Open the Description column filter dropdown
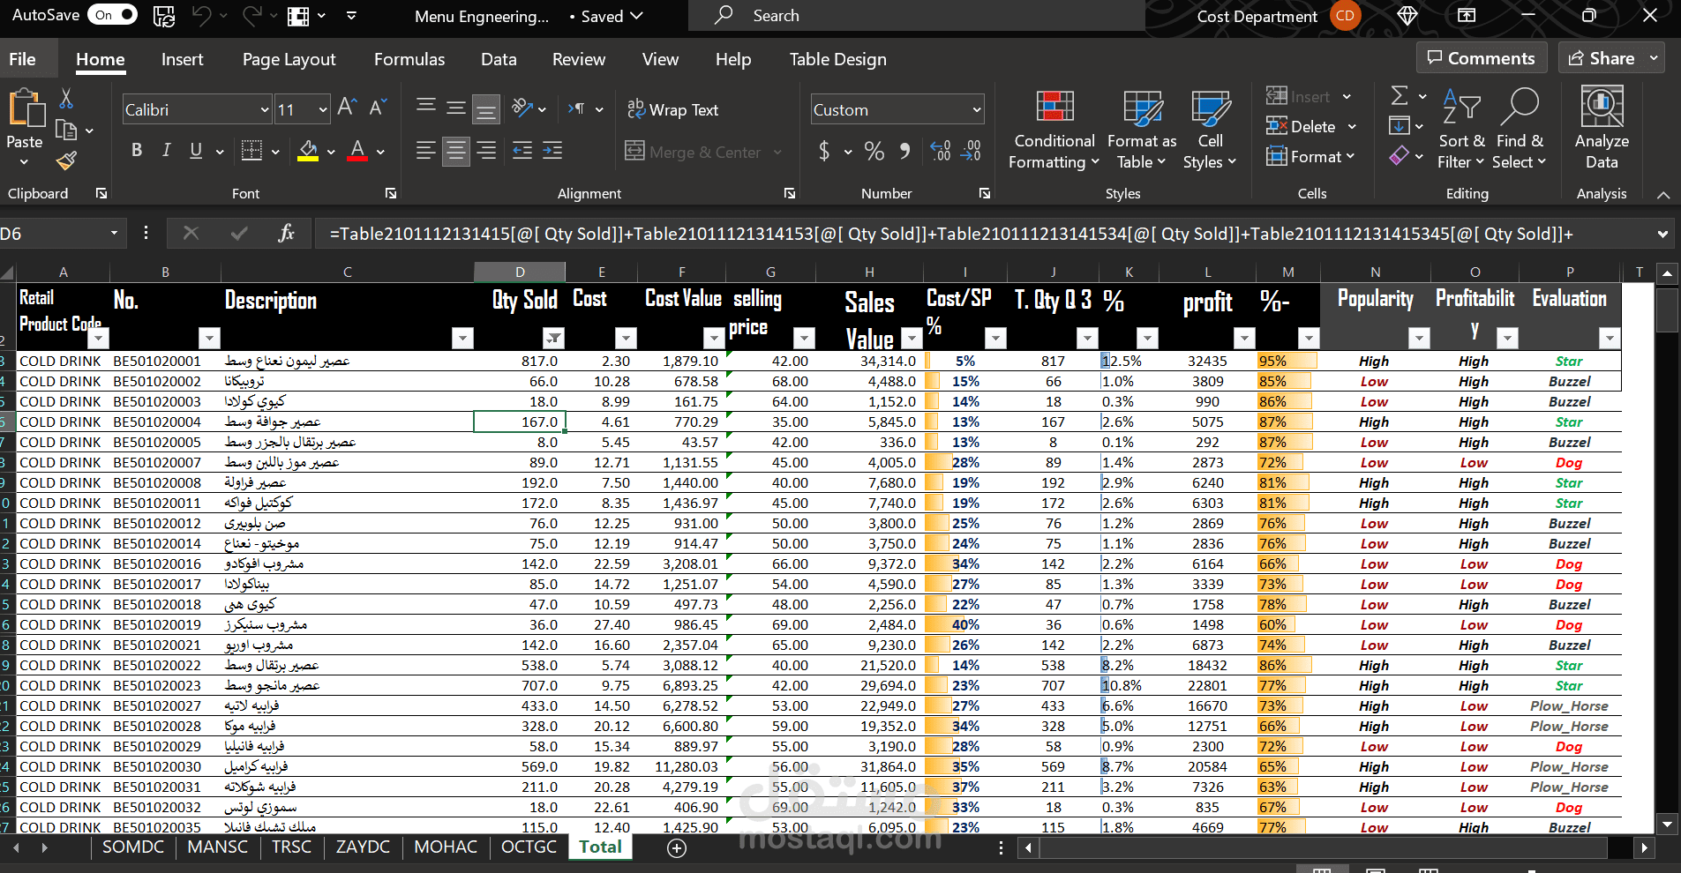1681x873 pixels. (x=462, y=338)
